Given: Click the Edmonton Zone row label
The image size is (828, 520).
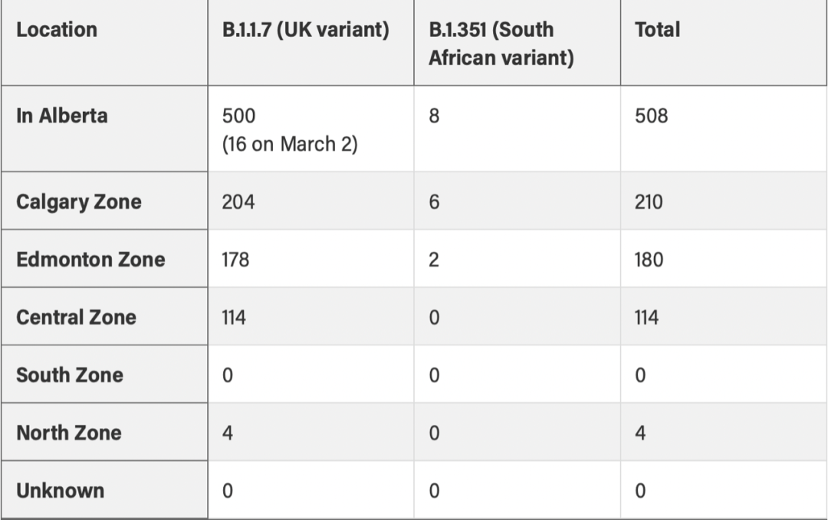Looking at the screenshot, I should (x=90, y=260).
